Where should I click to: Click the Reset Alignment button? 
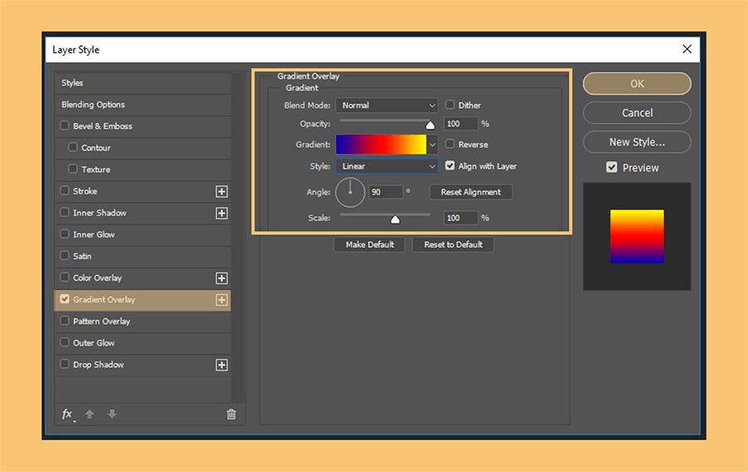[x=471, y=192]
